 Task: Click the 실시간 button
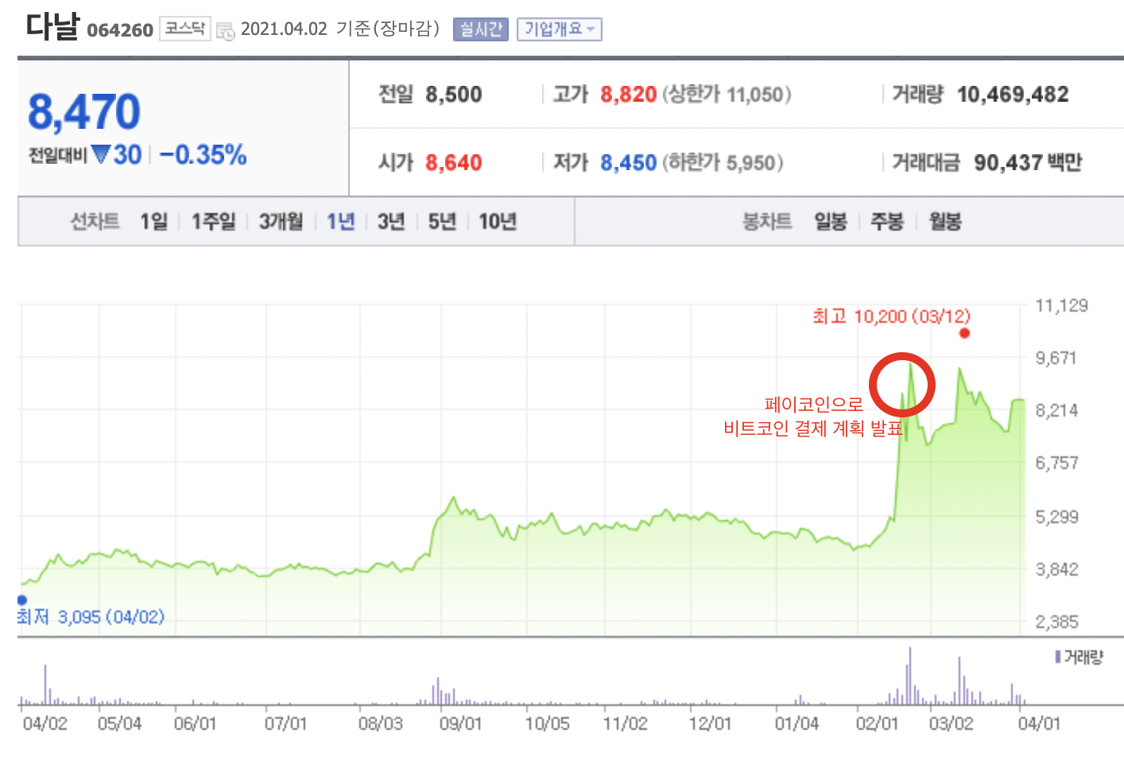[480, 29]
